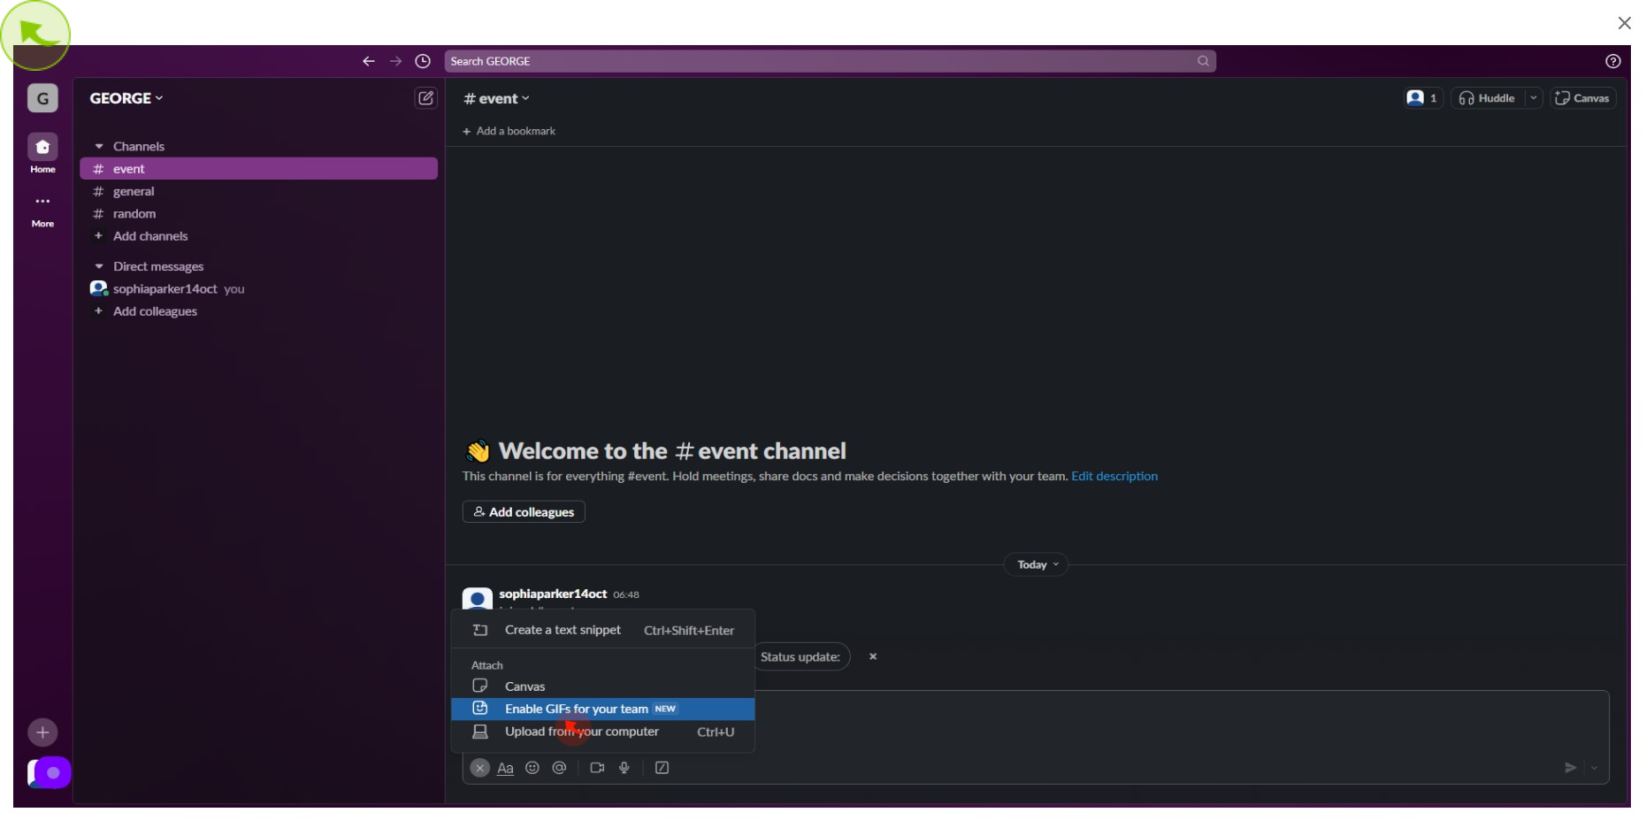Screen dimensions: 1646x820
Task: View channel members count icon
Action: pyautogui.click(x=1423, y=98)
